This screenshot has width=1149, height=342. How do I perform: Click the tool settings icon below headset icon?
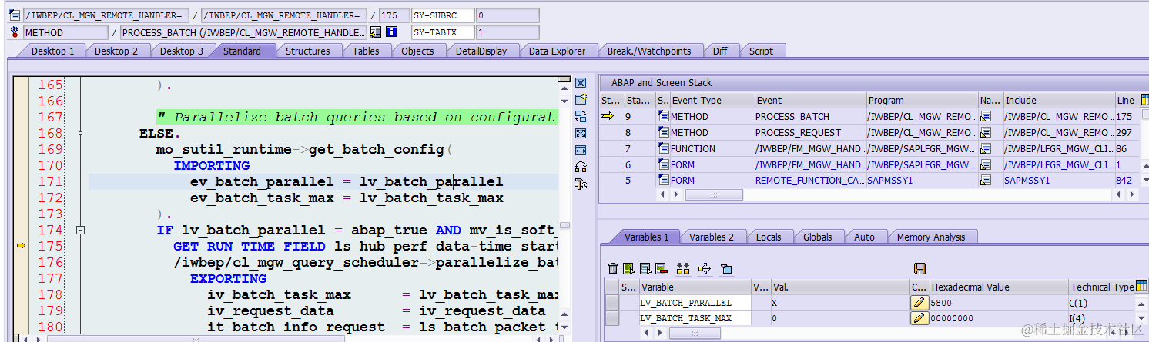[x=581, y=184]
